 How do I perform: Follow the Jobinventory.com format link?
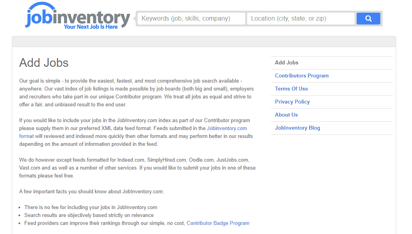point(227,128)
